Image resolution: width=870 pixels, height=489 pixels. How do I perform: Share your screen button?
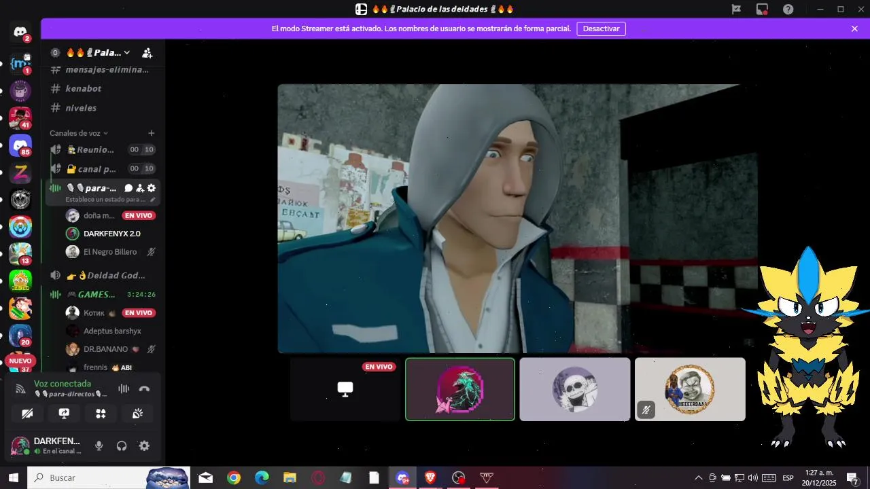[64, 414]
